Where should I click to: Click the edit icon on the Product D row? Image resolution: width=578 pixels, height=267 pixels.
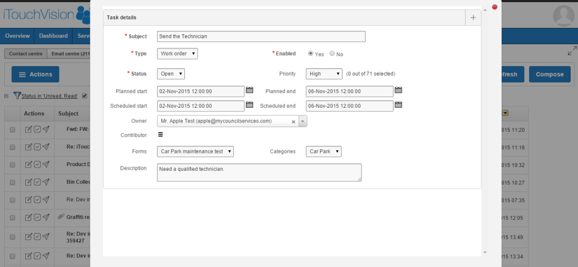(x=28, y=164)
